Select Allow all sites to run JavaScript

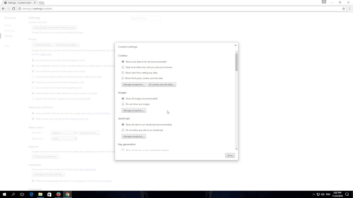tap(123, 125)
